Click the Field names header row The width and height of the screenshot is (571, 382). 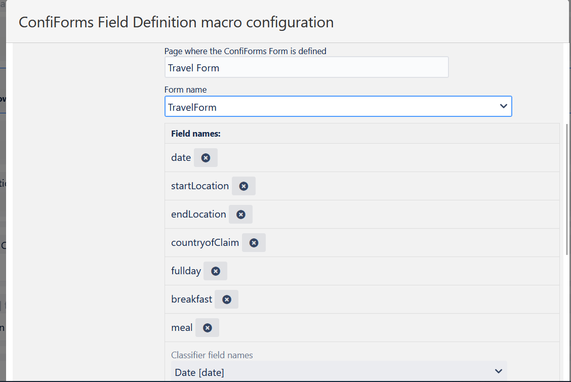click(x=362, y=134)
